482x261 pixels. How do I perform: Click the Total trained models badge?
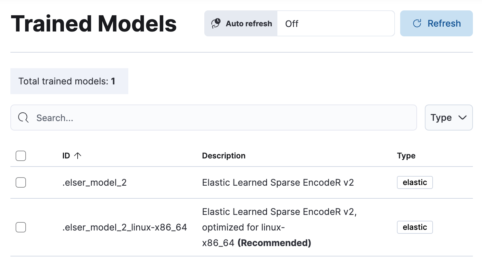(69, 81)
